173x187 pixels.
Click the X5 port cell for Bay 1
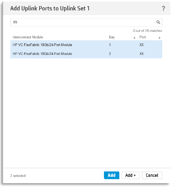(x=142, y=45)
